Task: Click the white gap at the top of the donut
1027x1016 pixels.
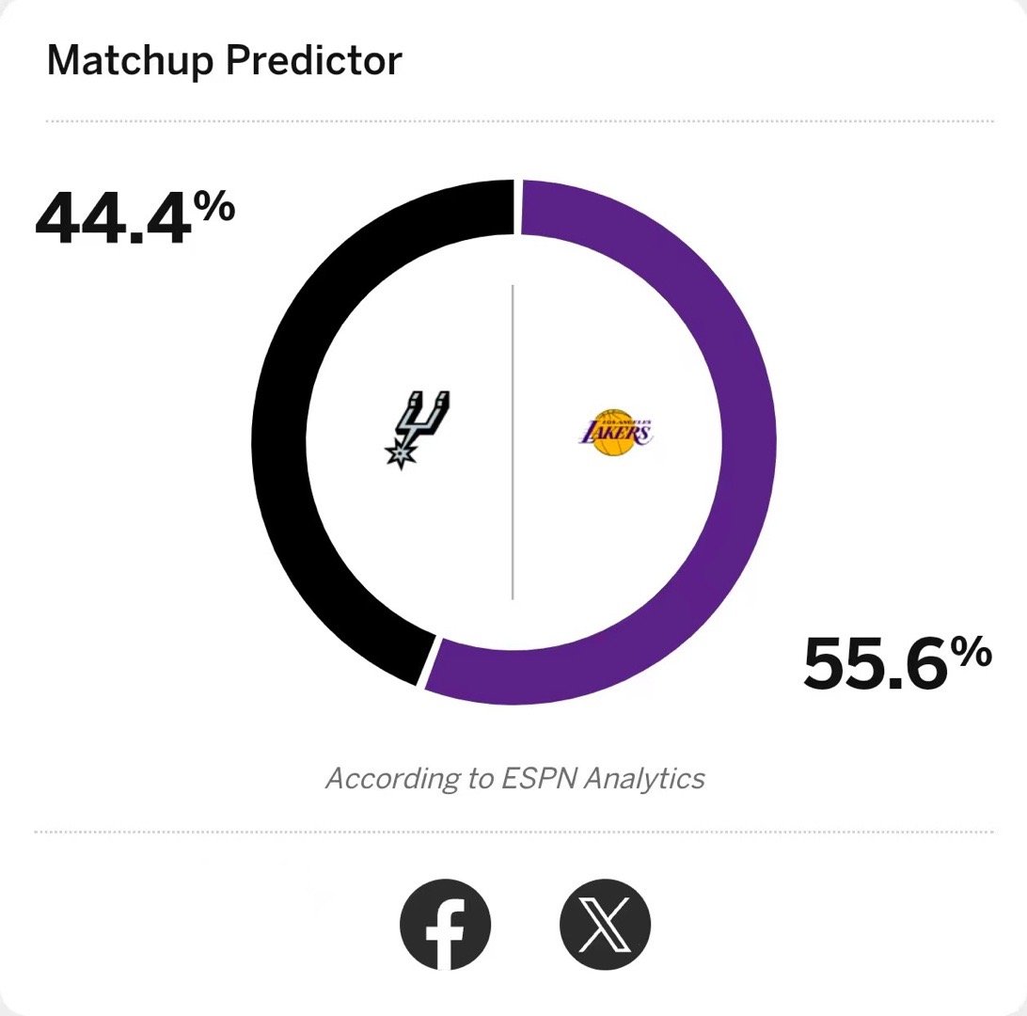Action: [517, 206]
